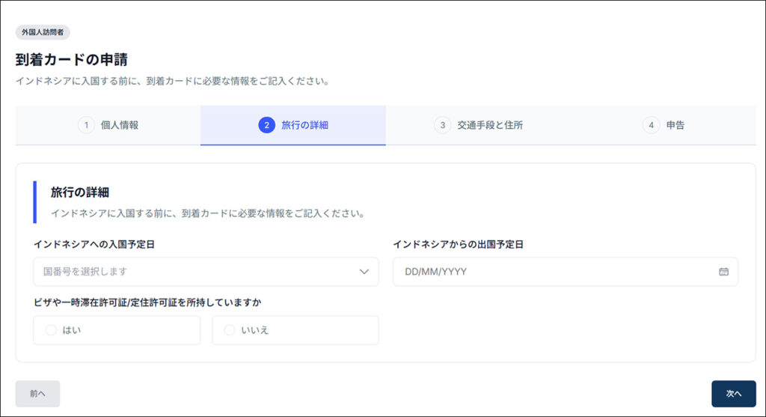Click the ビザや一時滞在許可証 question label

(147, 302)
